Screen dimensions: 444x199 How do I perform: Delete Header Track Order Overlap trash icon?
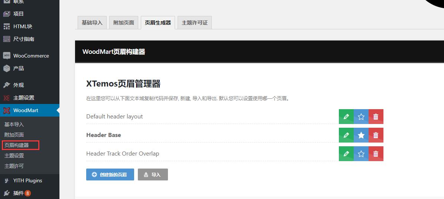pos(376,154)
